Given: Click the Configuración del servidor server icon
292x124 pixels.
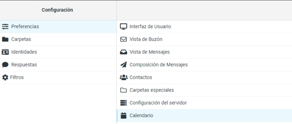Looking at the screenshot, I should 123,103.
